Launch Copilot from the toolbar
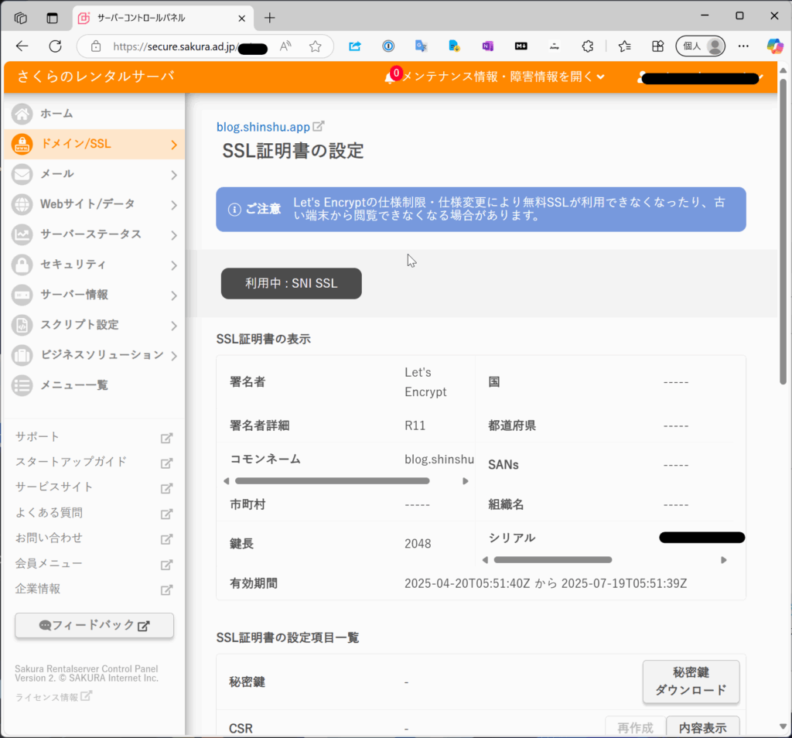The height and width of the screenshot is (738, 792). coord(775,46)
